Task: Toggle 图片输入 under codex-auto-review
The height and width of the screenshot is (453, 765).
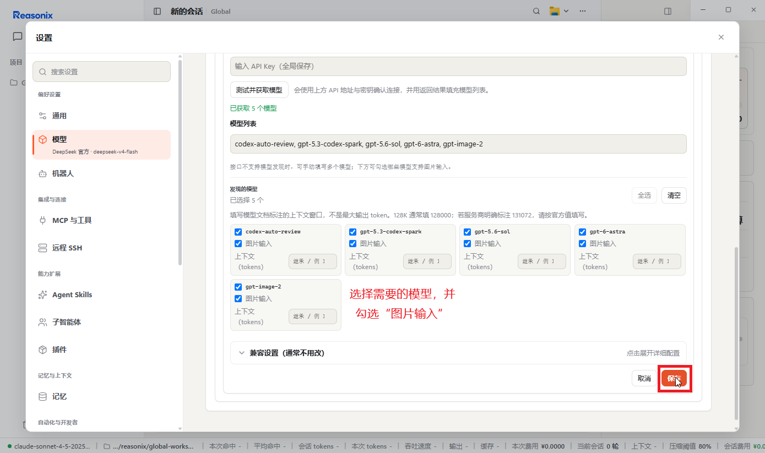Action: tap(238, 243)
